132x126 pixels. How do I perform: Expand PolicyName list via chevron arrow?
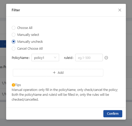[55, 58]
